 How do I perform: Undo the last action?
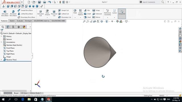click(x=50, y=2)
